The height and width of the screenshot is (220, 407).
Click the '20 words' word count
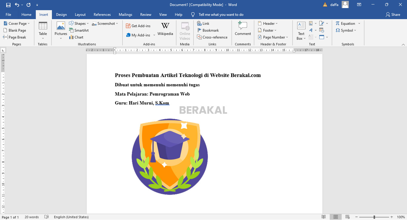coord(32,217)
